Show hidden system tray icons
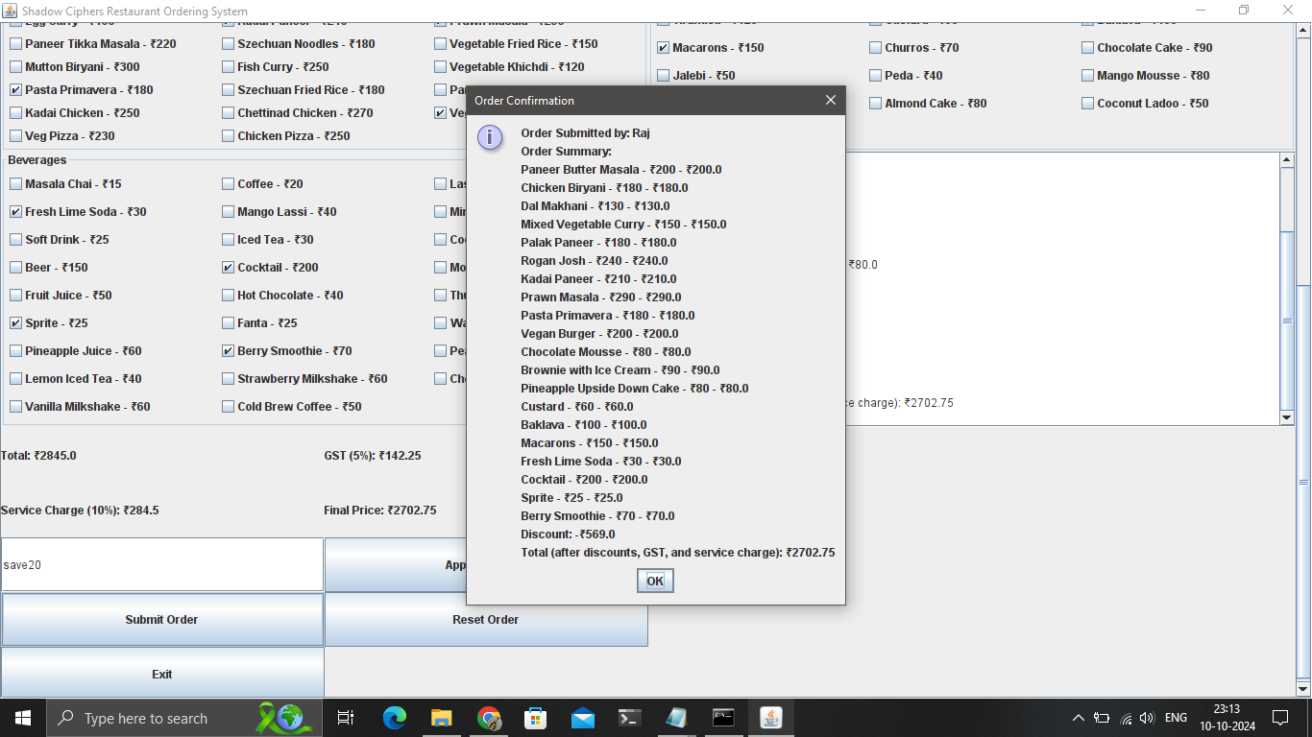1312x737 pixels. [x=1078, y=718]
